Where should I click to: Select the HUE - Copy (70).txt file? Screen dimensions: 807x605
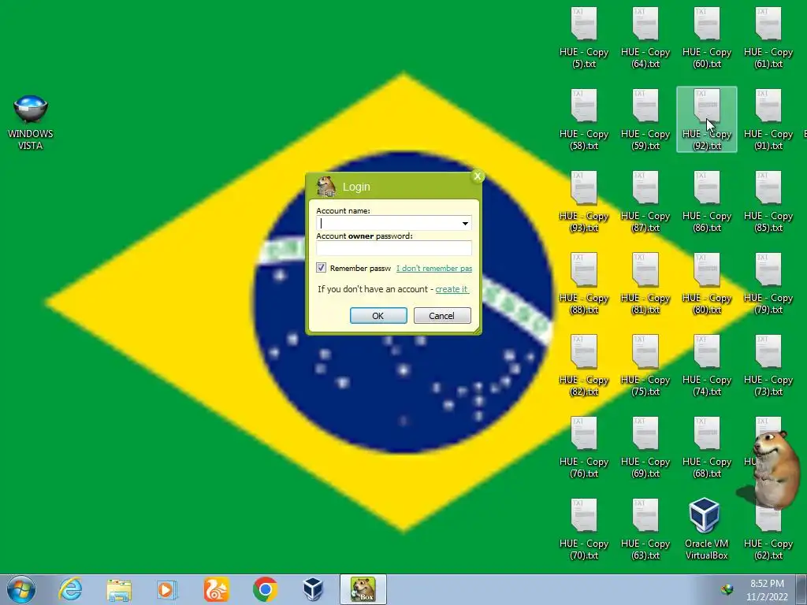pos(584,529)
